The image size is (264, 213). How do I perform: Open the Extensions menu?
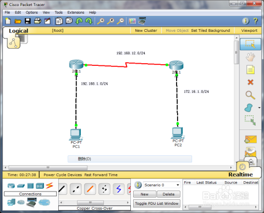[76, 13]
